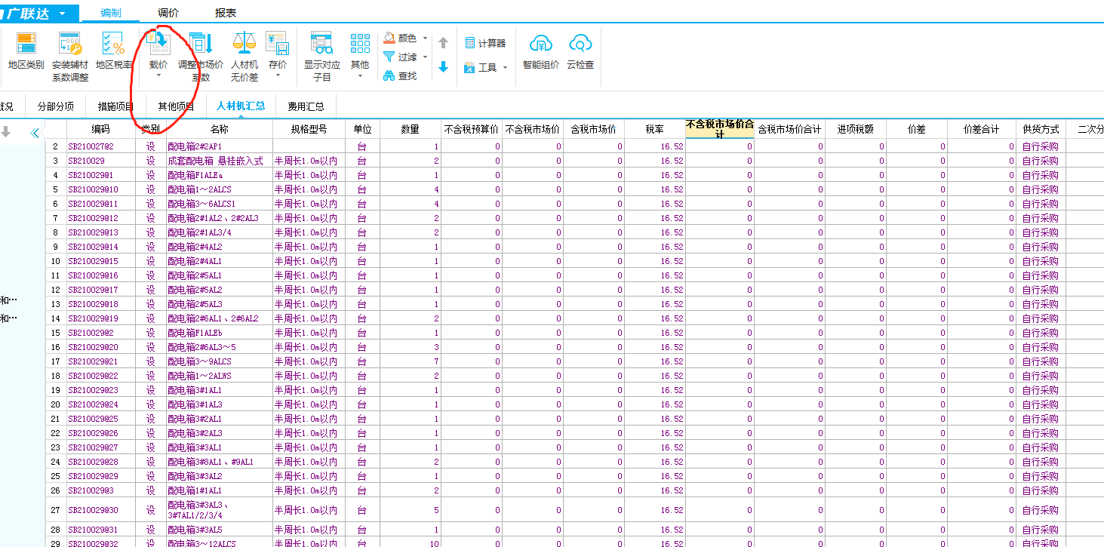Select name cell 配电箱F1ALEa
The height and width of the screenshot is (547, 1104).
[x=219, y=175]
